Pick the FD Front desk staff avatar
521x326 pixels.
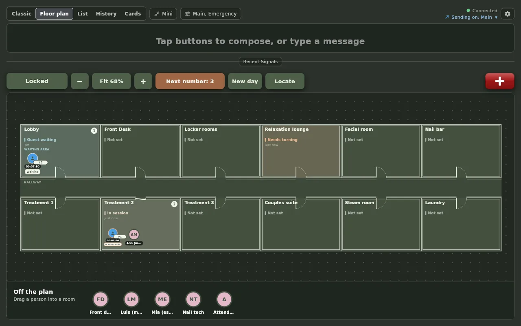[101, 300]
